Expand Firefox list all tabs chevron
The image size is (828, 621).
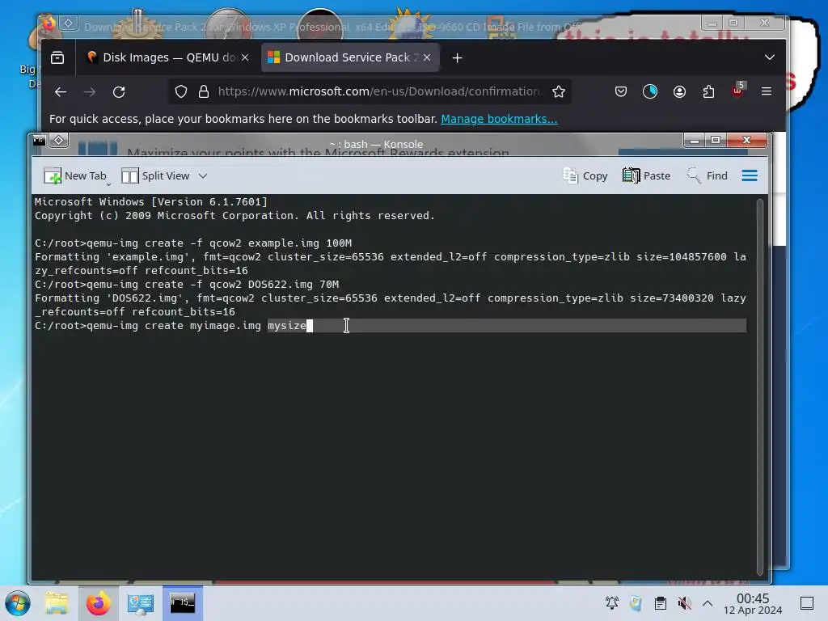770,57
